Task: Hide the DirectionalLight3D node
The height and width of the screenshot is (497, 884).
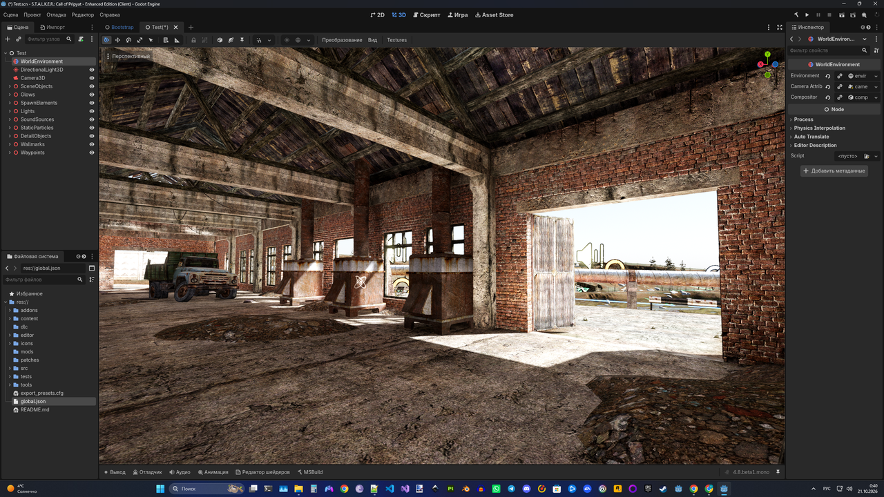Action: tap(92, 70)
